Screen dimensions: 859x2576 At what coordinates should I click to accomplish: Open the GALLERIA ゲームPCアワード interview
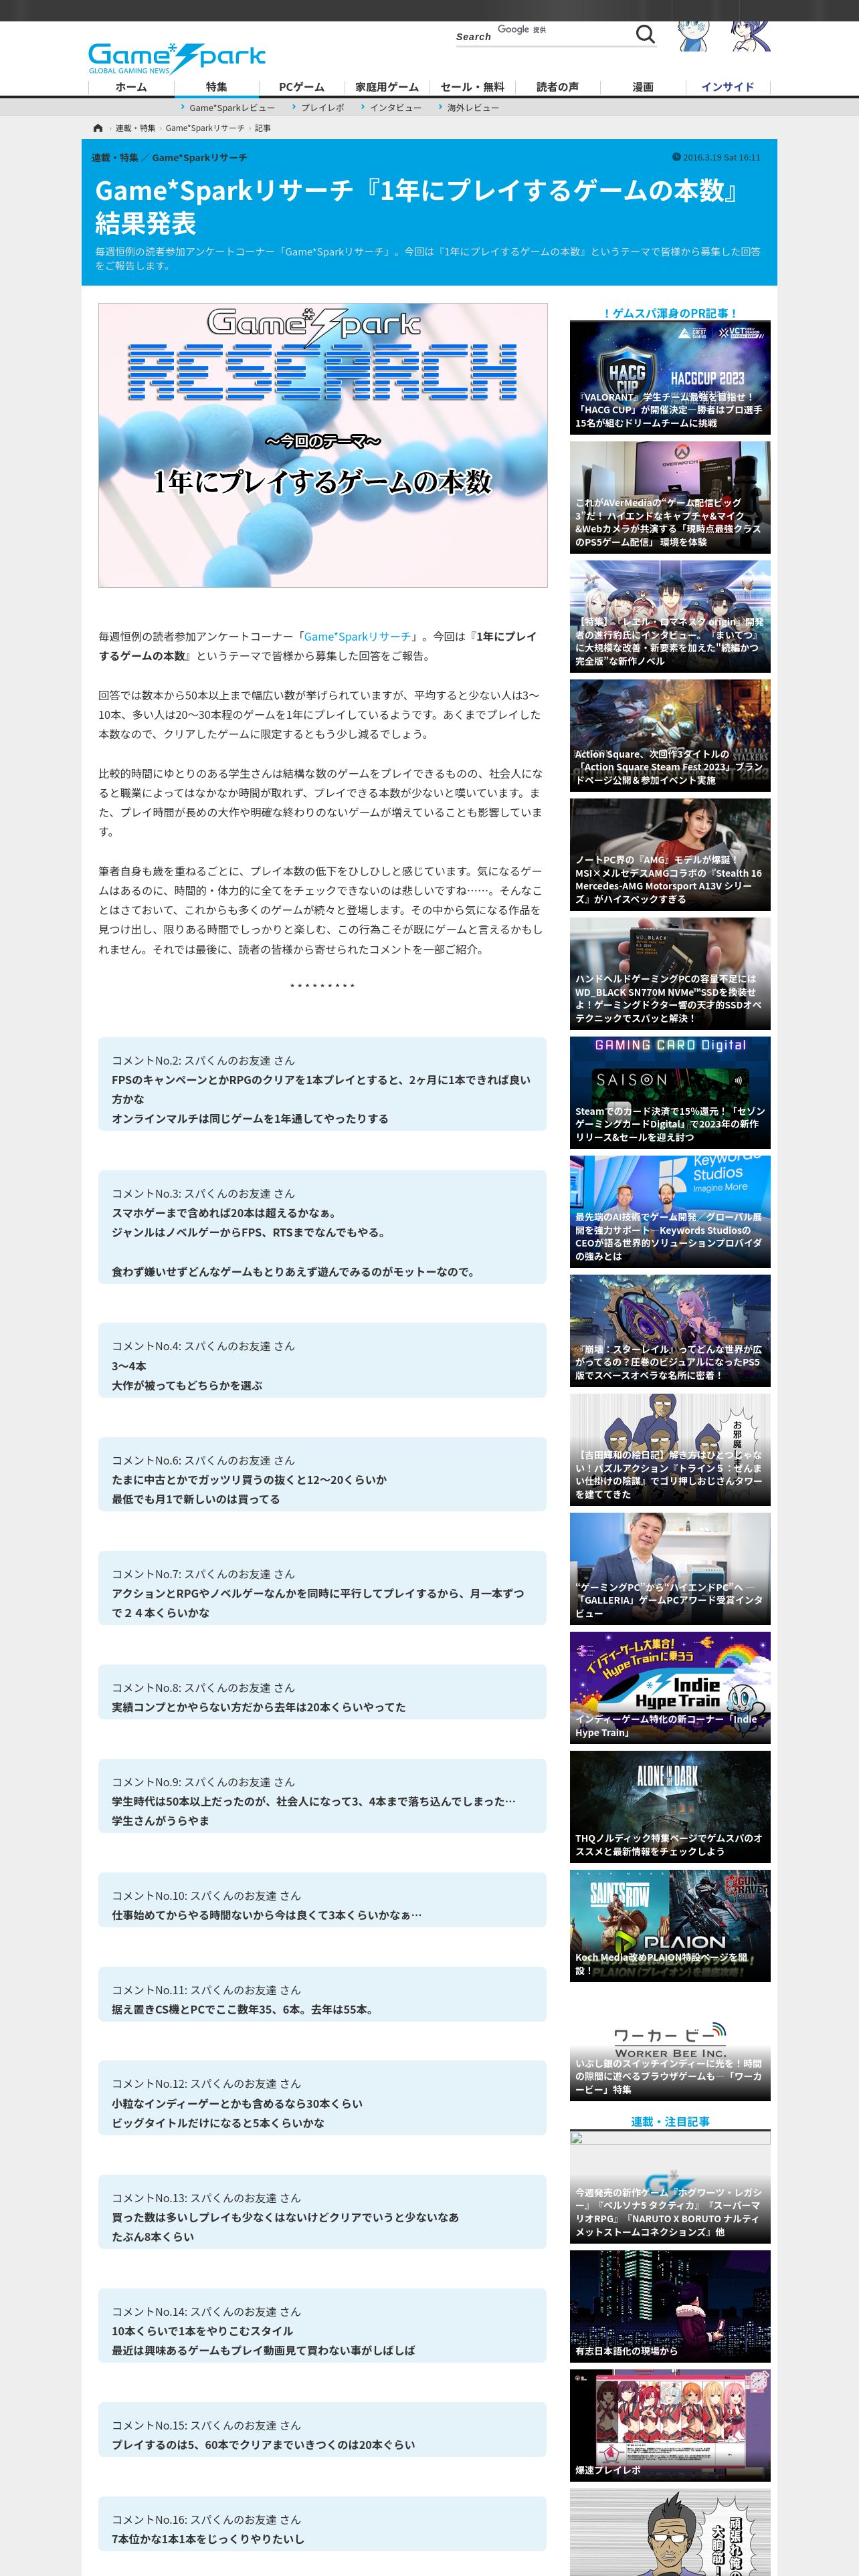[670, 1568]
